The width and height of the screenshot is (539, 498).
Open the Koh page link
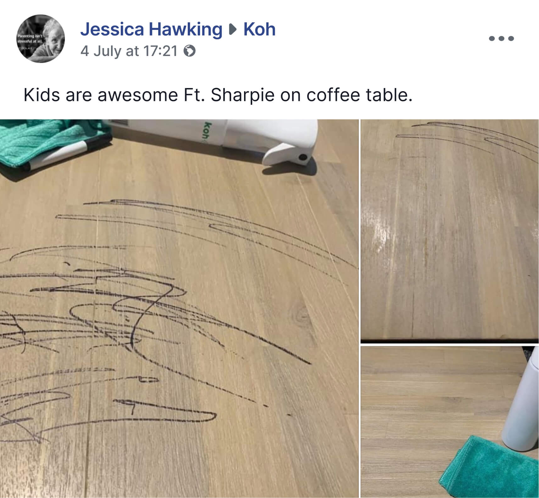click(259, 29)
